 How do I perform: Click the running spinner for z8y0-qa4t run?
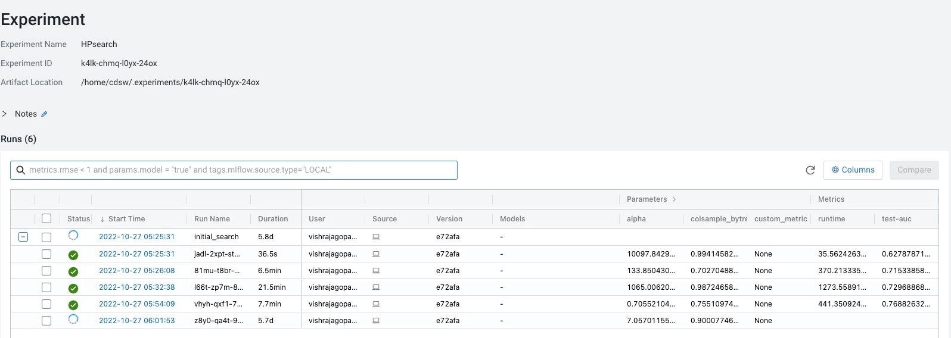click(73, 320)
